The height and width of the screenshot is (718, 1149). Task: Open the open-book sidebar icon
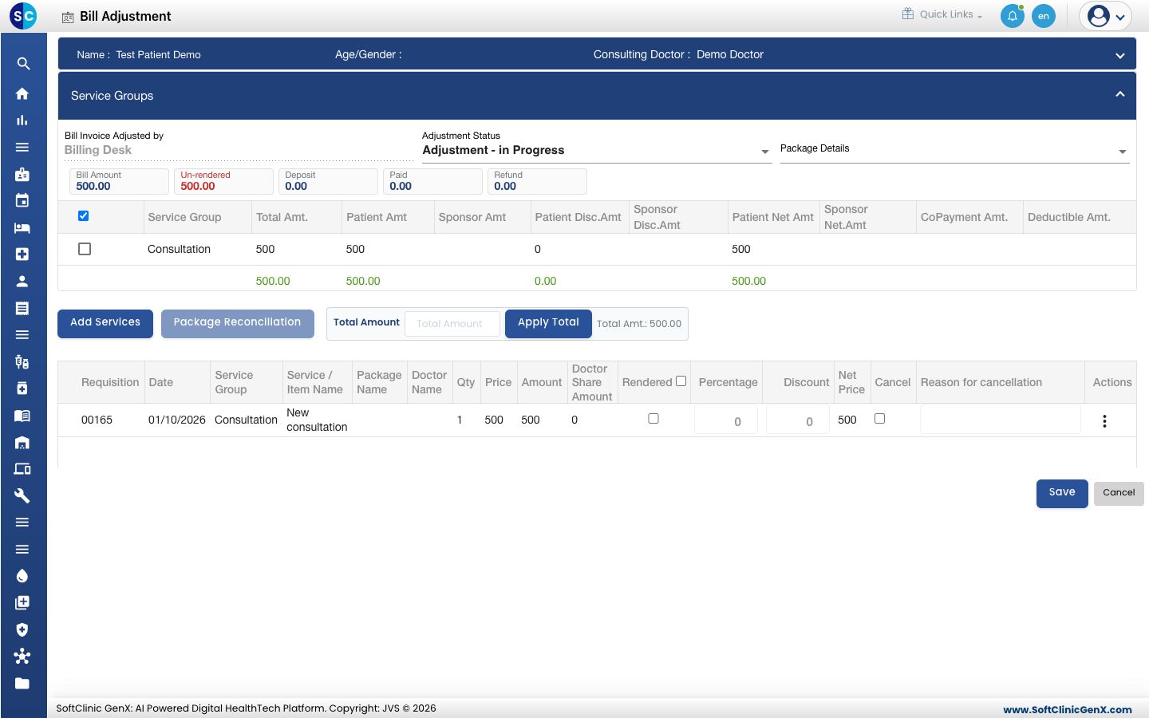click(x=22, y=416)
